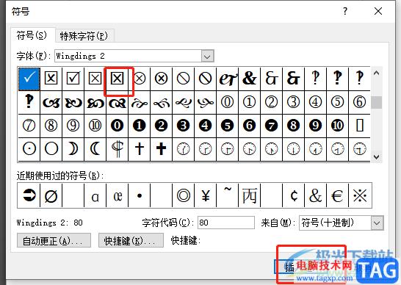Click the 字符代码 input field

click(x=226, y=223)
